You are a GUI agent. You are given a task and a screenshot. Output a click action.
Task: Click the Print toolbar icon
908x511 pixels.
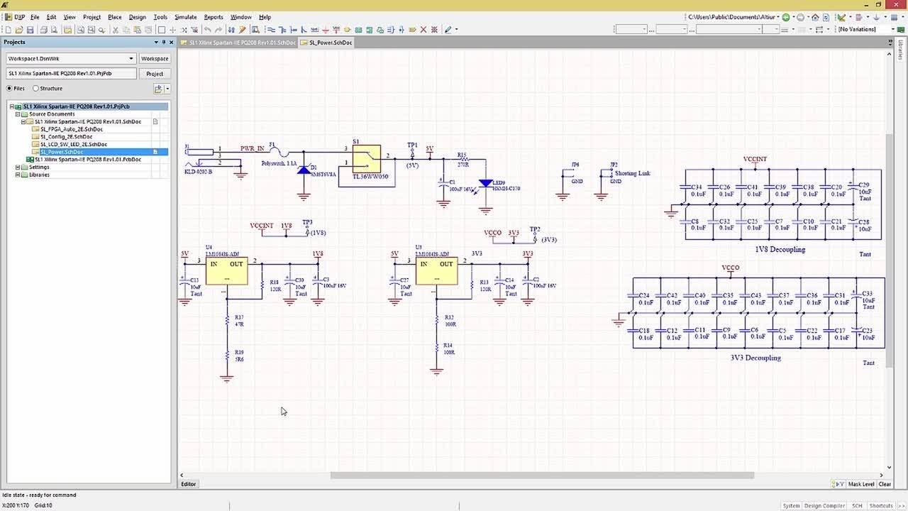pyautogui.click(x=43, y=30)
